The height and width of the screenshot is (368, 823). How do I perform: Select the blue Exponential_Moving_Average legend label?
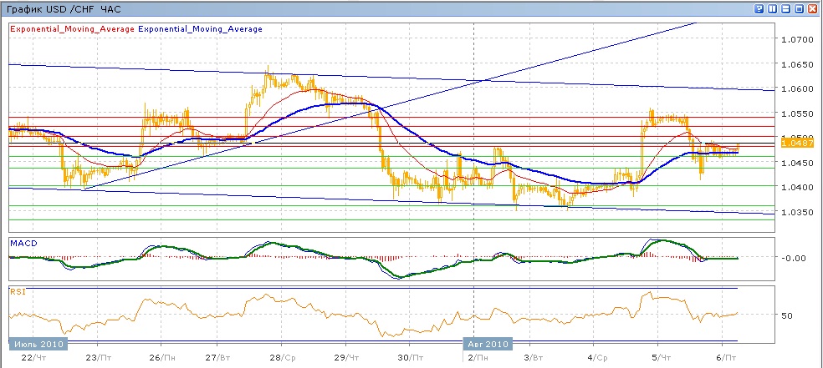(200, 29)
